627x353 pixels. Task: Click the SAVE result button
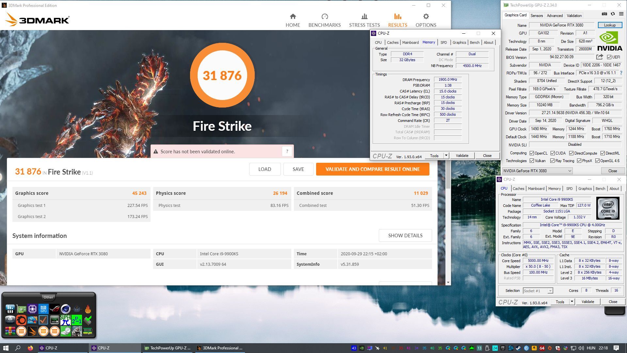pos(298,169)
